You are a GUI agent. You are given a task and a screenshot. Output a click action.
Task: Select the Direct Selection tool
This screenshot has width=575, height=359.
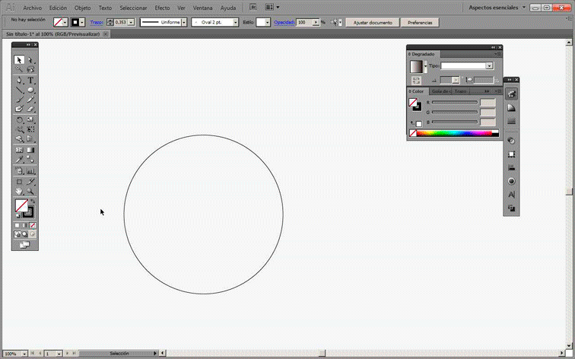(x=30, y=60)
